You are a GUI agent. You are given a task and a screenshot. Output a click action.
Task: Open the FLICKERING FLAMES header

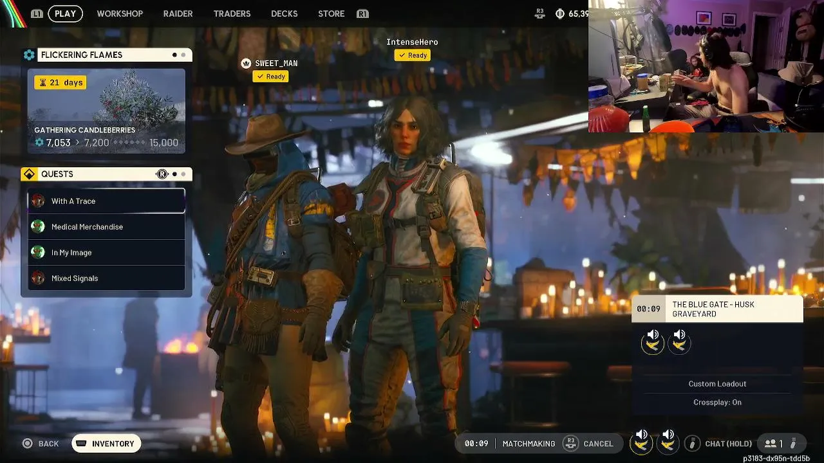114,55
